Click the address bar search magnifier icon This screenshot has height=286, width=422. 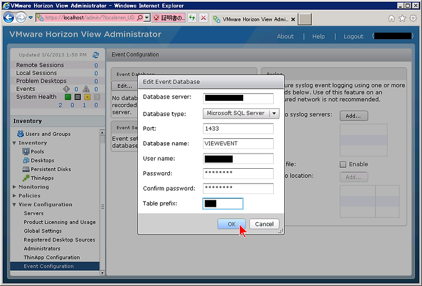click(140, 18)
